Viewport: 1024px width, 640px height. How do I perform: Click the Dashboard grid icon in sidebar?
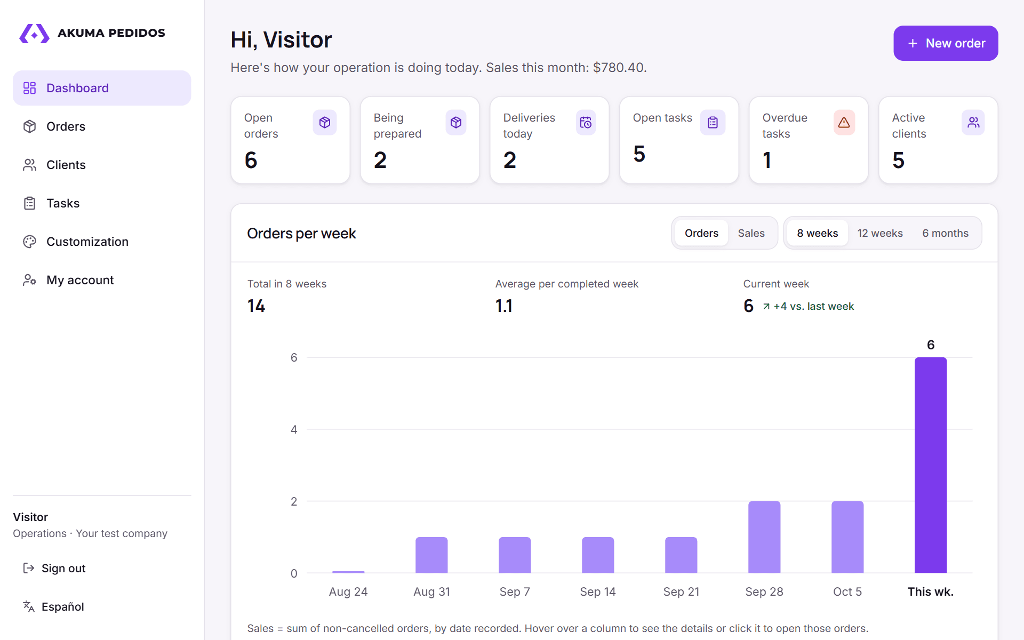click(29, 88)
